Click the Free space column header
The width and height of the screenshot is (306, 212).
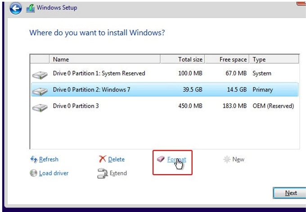click(x=233, y=59)
